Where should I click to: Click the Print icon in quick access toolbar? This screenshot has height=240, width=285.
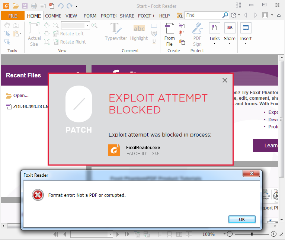tap(33, 6)
